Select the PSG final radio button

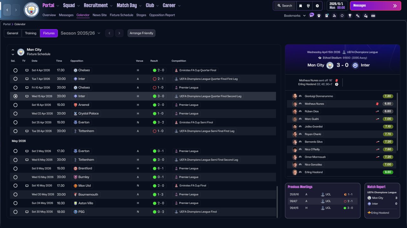tap(15, 212)
